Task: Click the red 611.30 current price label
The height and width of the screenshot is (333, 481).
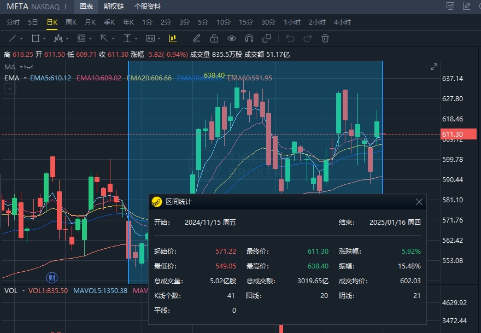Action: (458, 134)
